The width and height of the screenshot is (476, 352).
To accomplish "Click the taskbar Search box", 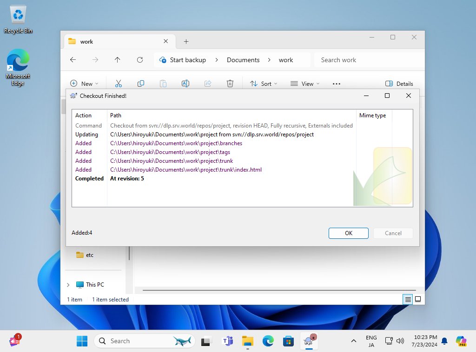I will tap(144, 341).
